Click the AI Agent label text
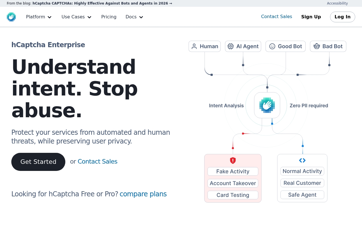The width and height of the screenshot is (362, 226). pyautogui.click(x=247, y=46)
